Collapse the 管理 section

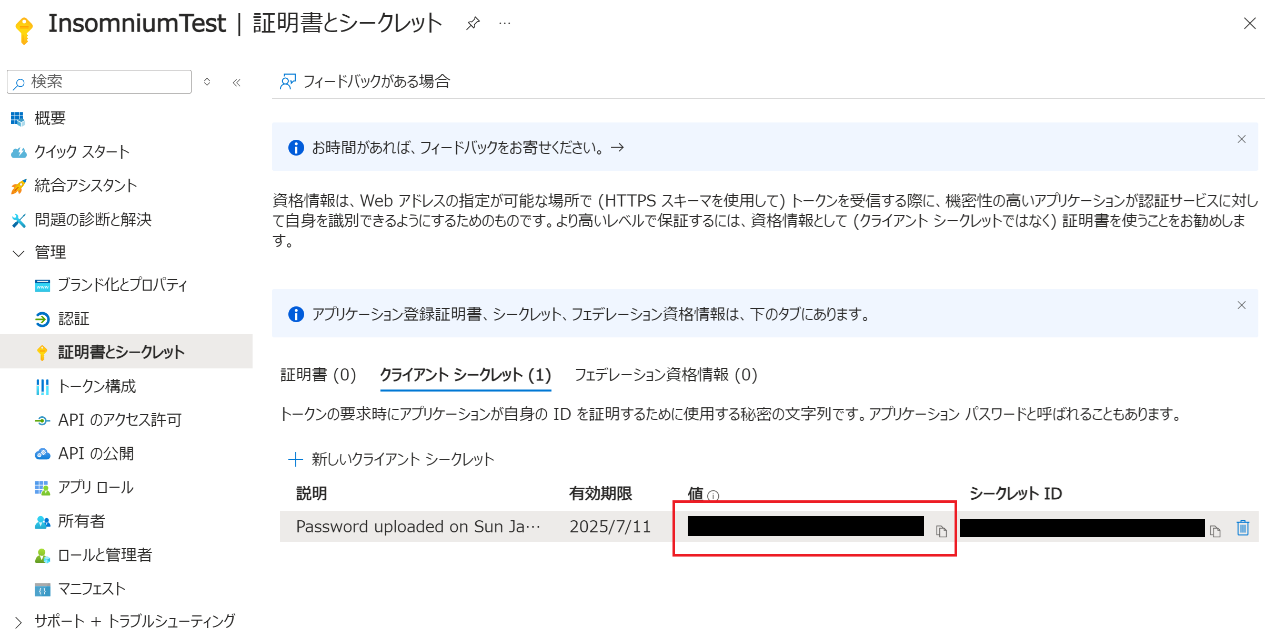pos(18,253)
